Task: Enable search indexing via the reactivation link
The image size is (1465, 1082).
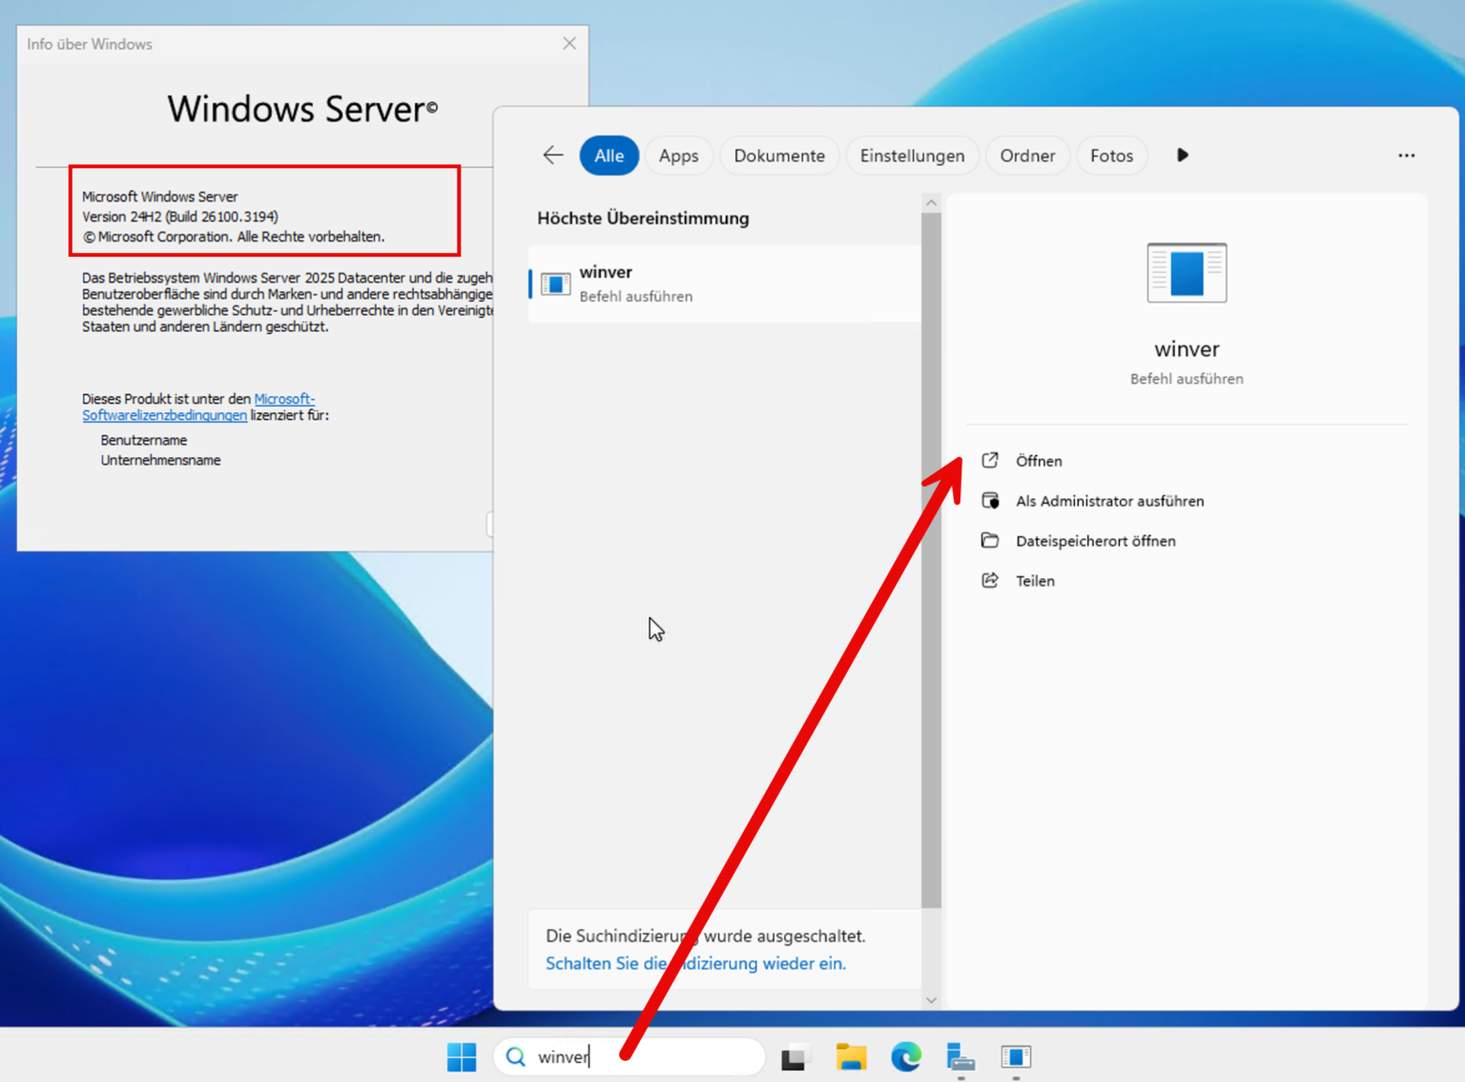Action: click(x=695, y=964)
